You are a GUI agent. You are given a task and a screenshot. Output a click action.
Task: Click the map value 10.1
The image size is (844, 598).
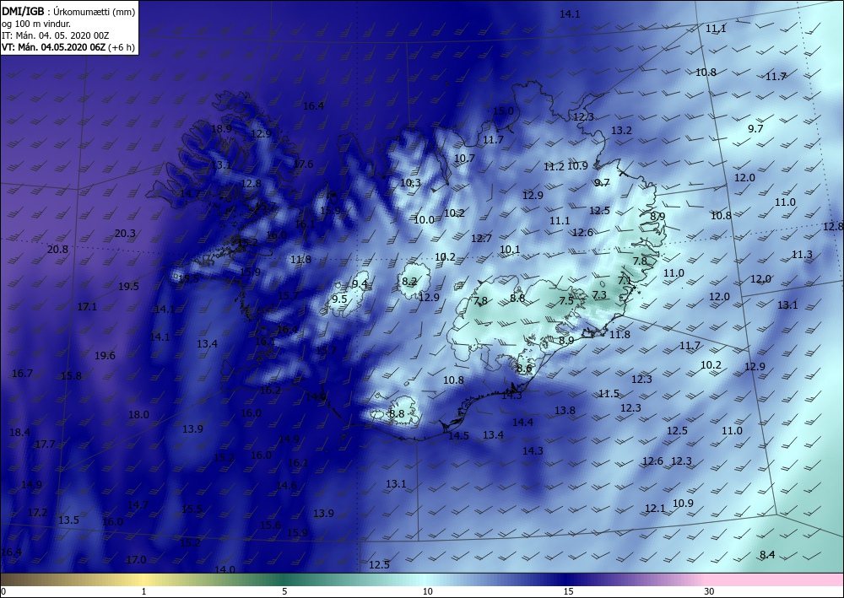point(510,250)
